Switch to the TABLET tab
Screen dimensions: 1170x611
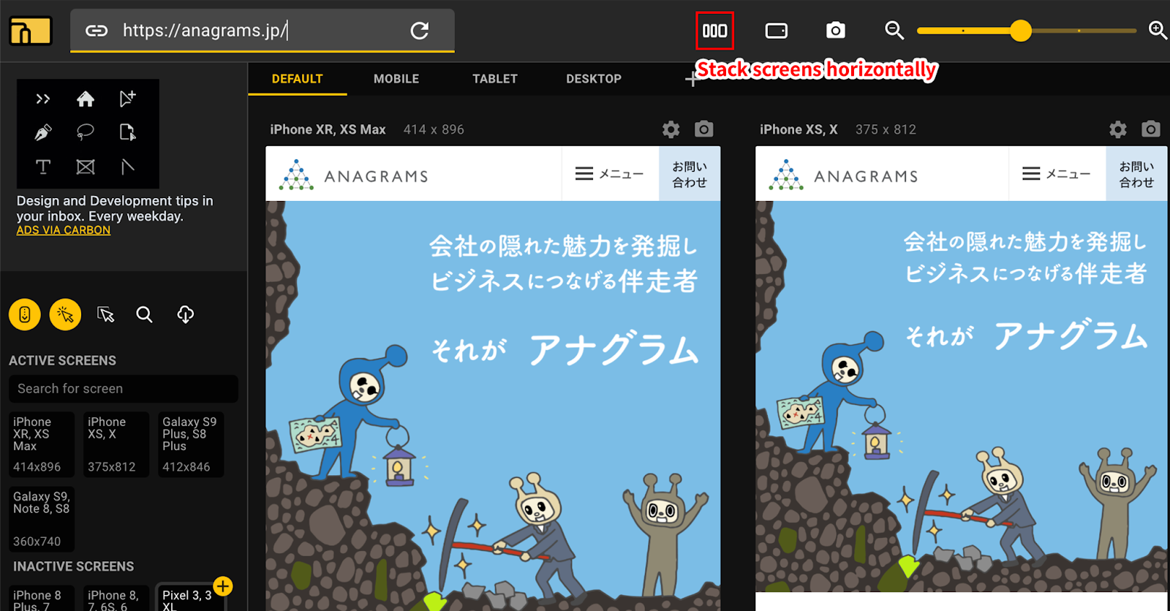tap(494, 79)
